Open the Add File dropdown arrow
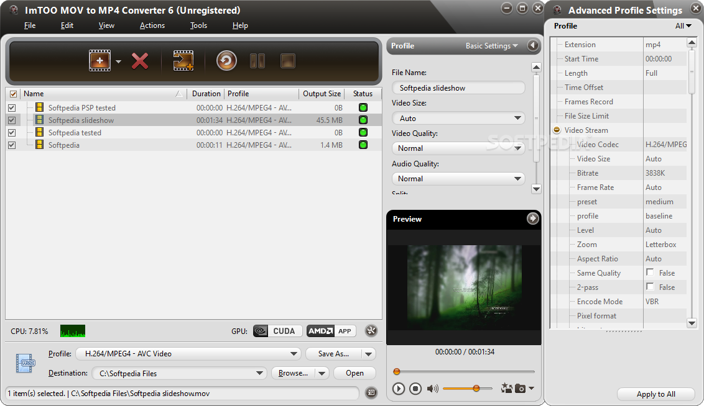704x406 pixels. tap(119, 61)
